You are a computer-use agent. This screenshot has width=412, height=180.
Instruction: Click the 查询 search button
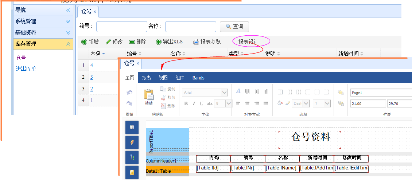[x=234, y=27]
